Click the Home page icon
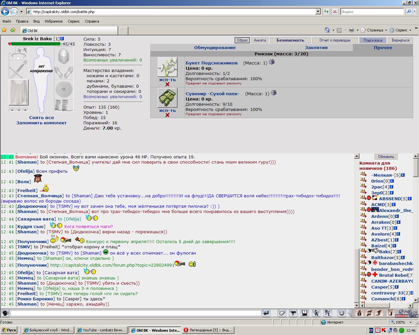This screenshot has height=335, width=419. coord(327,30)
